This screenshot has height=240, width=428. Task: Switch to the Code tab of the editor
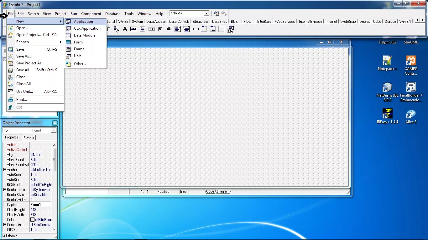click(210, 191)
